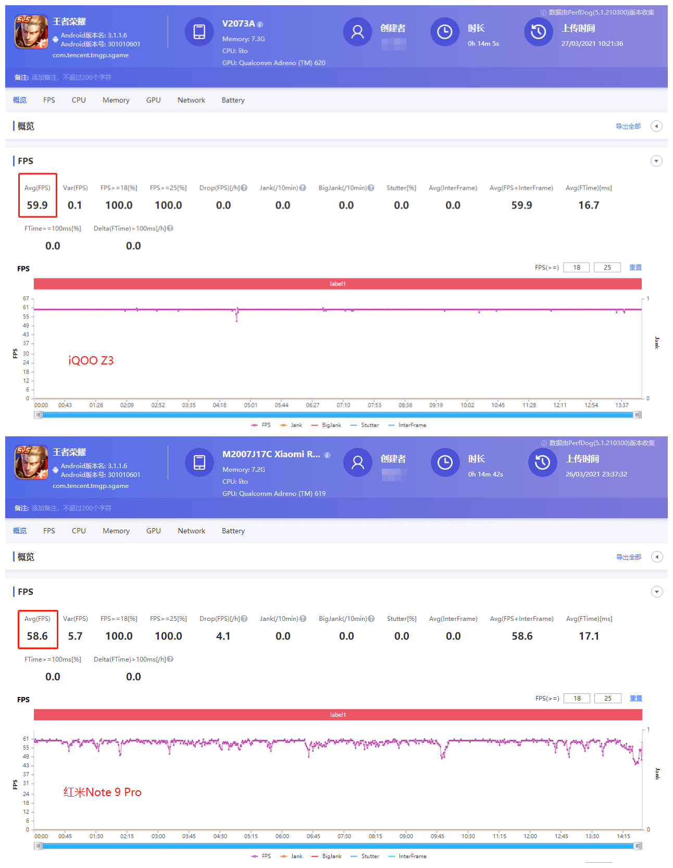Click the 王者荣耀 game icon in the bottom report
The height and width of the screenshot is (868, 673).
coord(31,463)
